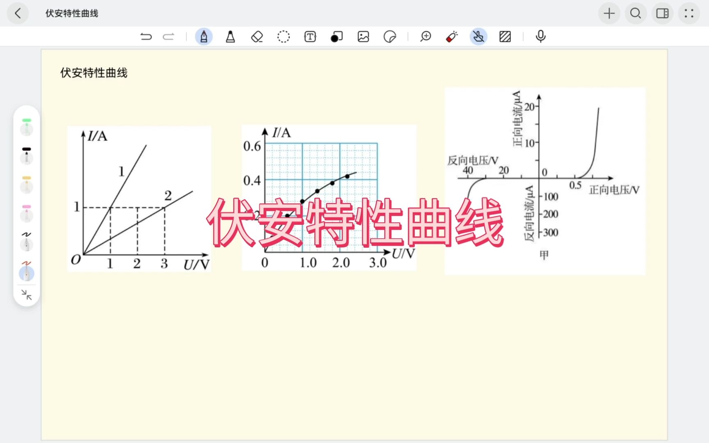Choose the red squiggle pen preset
The height and width of the screenshot is (443, 709).
click(x=27, y=271)
